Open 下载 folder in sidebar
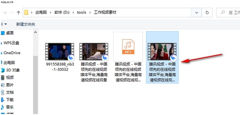240x115 pixels. [10, 100]
